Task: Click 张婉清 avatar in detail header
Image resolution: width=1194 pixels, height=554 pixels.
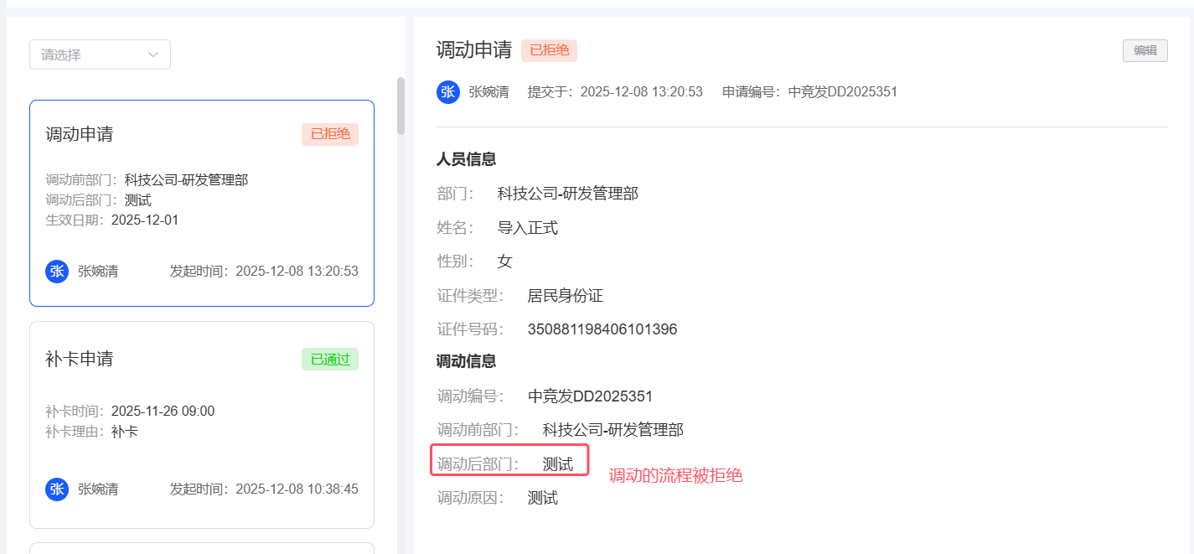Action: 448,92
